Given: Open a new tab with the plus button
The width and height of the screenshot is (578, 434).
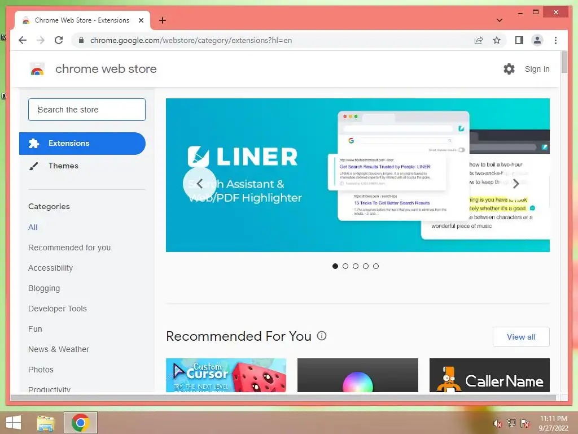Looking at the screenshot, I should [x=163, y=20].
